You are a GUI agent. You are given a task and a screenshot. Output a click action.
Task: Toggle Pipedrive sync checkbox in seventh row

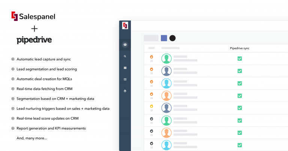click(240, 133)
